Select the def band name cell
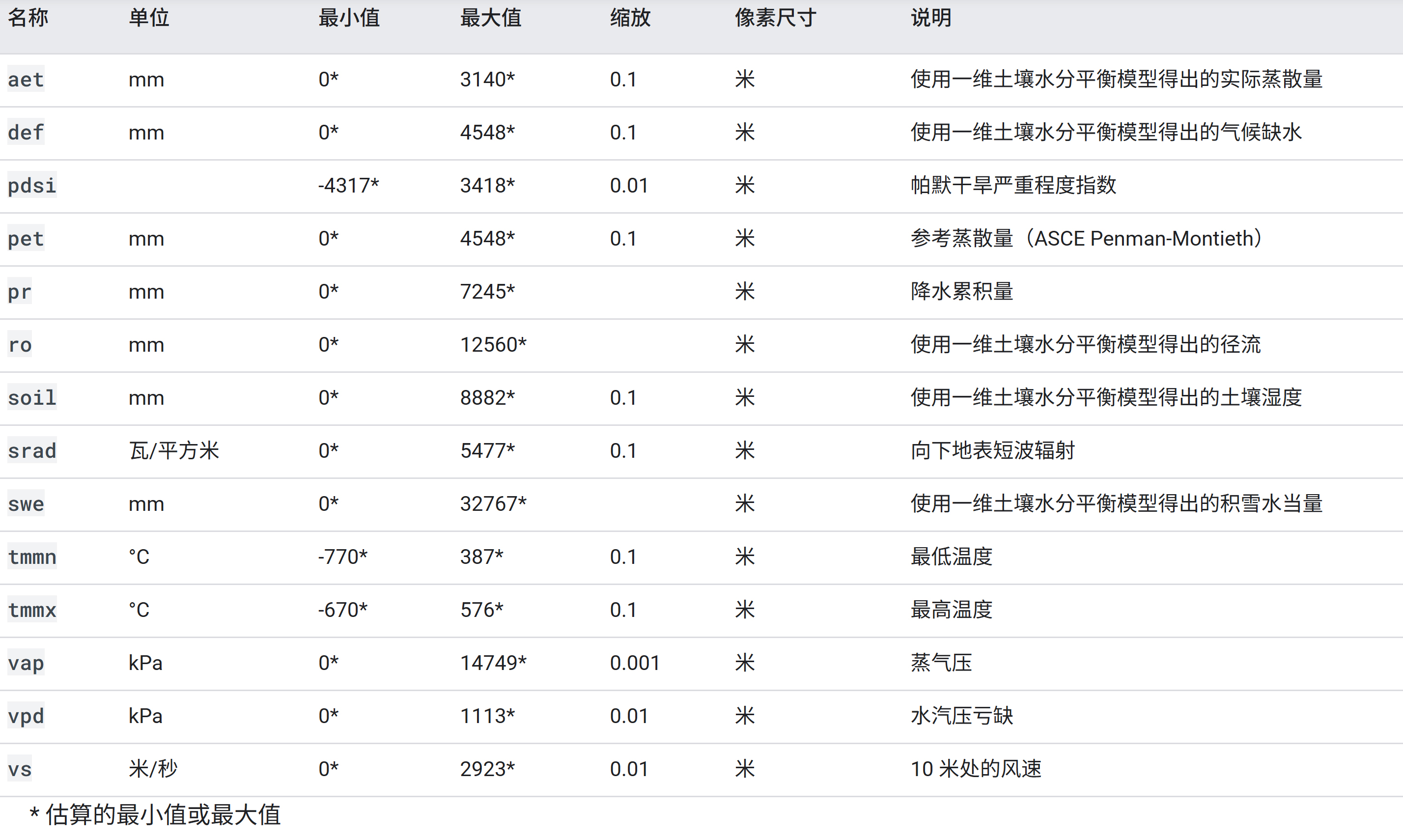Viewport: 1403px width, 837px height. (x=26, y=133)
